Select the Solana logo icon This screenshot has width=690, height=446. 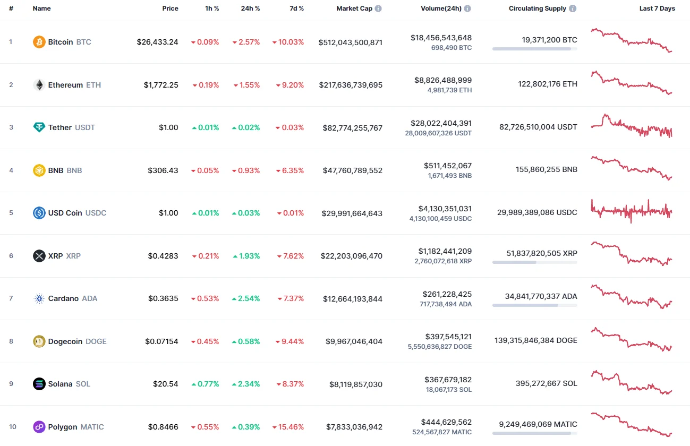pos(38,383)
